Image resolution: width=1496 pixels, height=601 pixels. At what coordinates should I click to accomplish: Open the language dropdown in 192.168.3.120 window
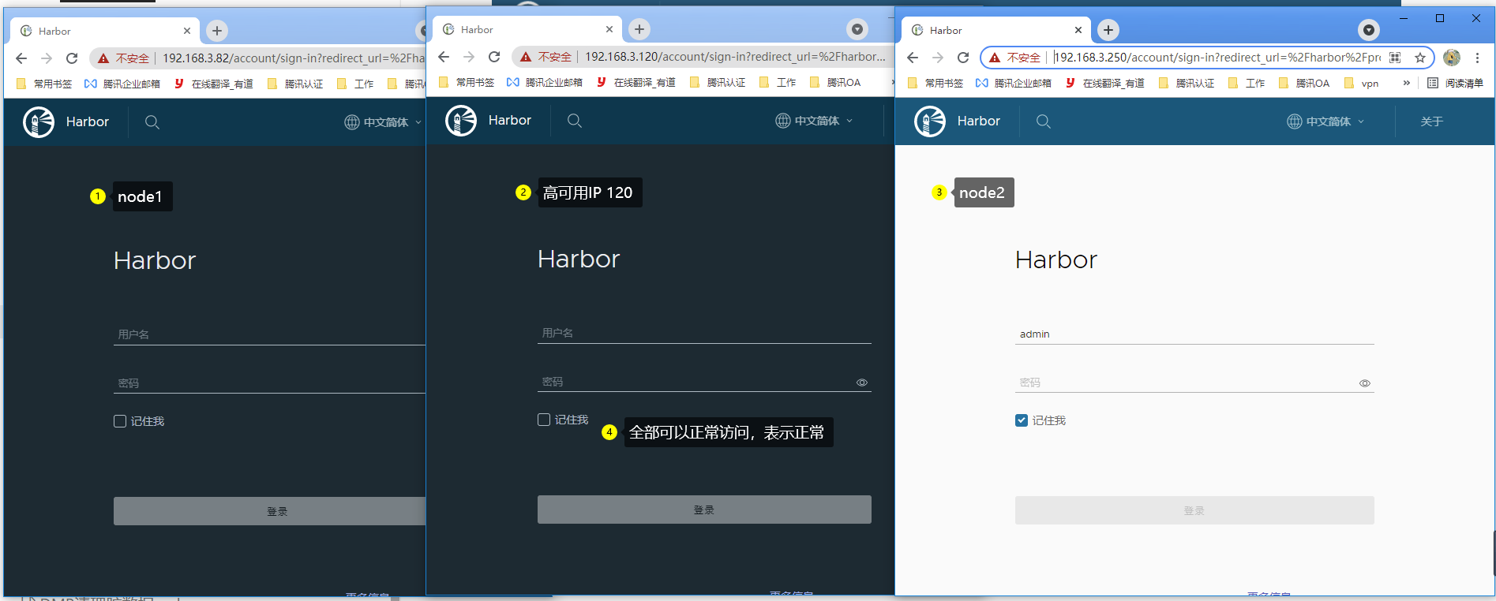click(814, 121)
